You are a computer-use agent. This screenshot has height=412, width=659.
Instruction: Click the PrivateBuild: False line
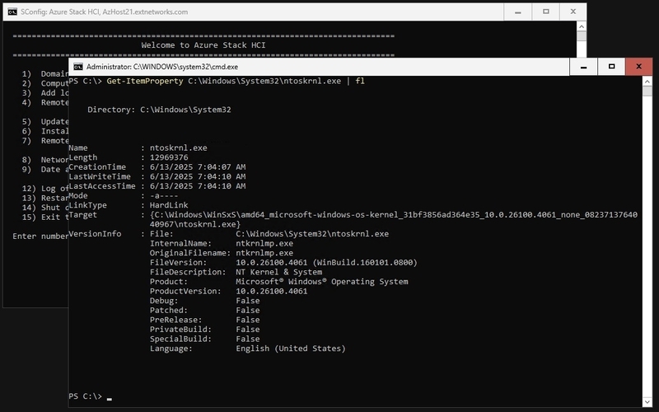tap(204, 330)
